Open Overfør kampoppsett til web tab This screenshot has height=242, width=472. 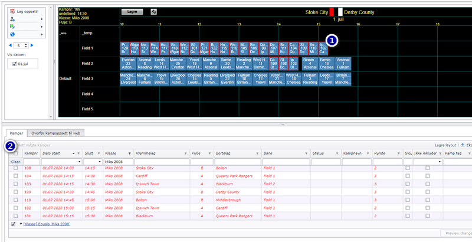click(55, 133)
